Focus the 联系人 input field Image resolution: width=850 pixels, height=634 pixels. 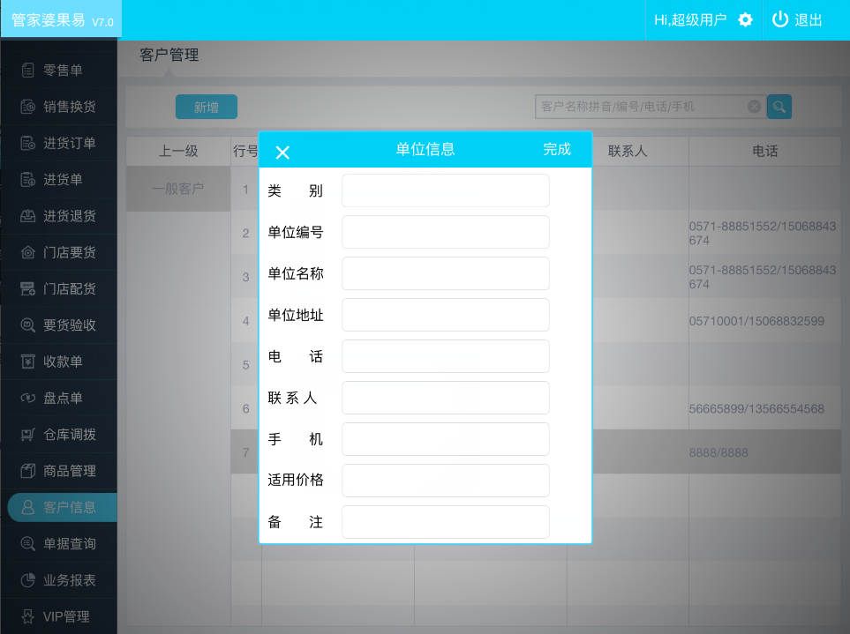[x=446, y=398]
